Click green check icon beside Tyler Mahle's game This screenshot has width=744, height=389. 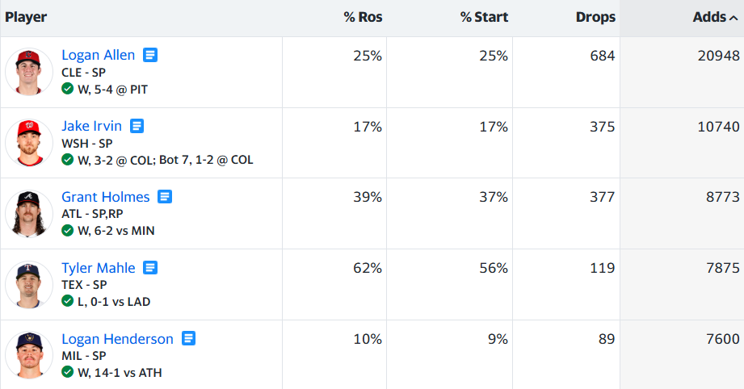pos(67,301)
